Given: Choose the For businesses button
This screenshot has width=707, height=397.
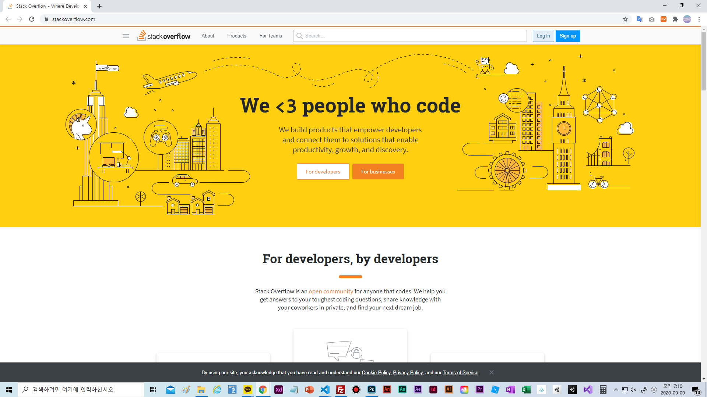Looking at the screenshot, I should [x=378, y=172].
